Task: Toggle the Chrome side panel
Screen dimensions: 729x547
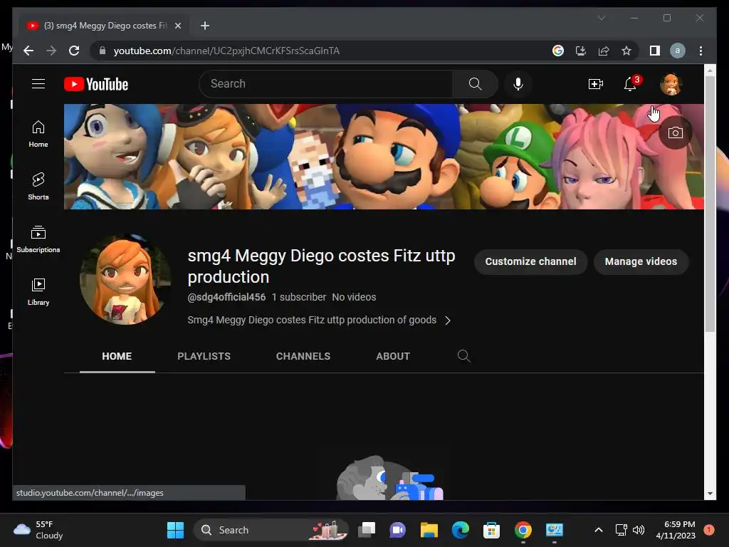Action: (x=655, y=51)
